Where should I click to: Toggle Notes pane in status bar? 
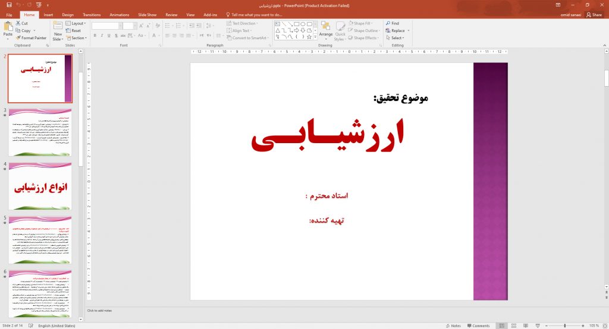coord(453,325)
